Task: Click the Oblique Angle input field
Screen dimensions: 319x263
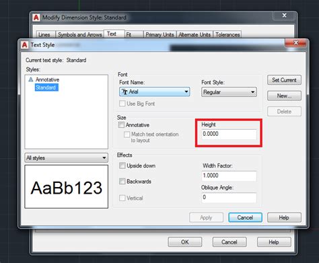Action: pos(229,198)
